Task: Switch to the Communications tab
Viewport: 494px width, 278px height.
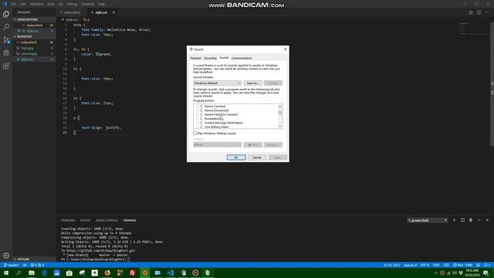Action: [x=242, y=58]
